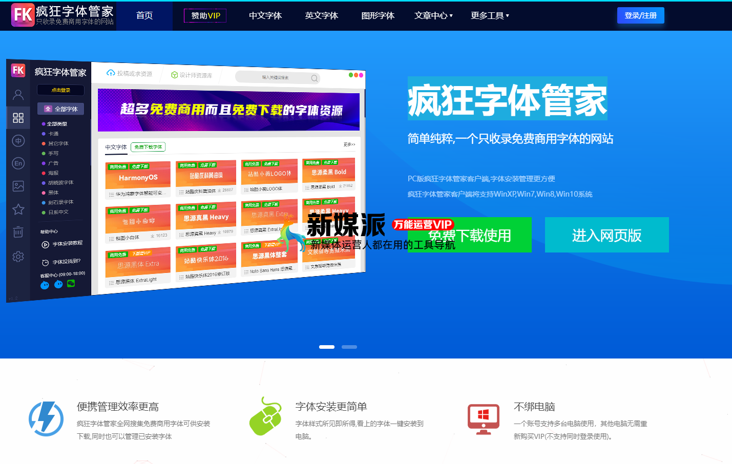This screenshot has height=464, width=732.
Task: Open favorites star icon in preview sidebar
Action: (18, 209)
